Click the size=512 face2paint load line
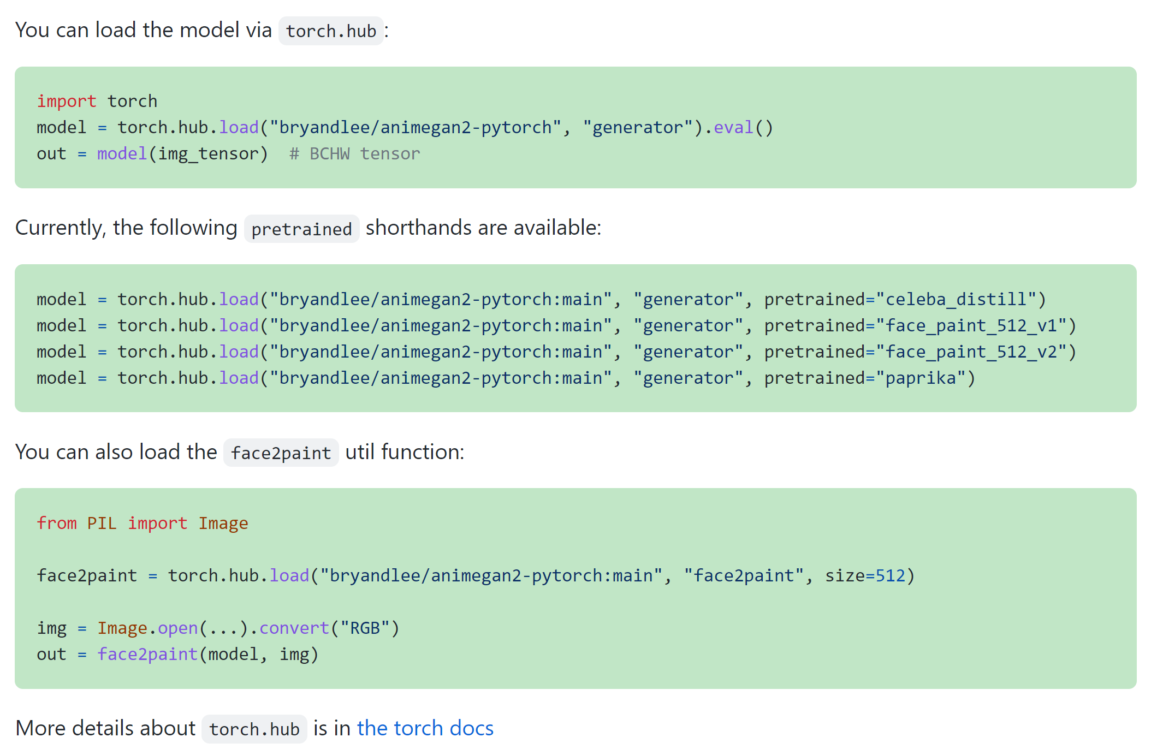Image resolution: width=1151 pixels, height=749 pixels. (475, 575)
